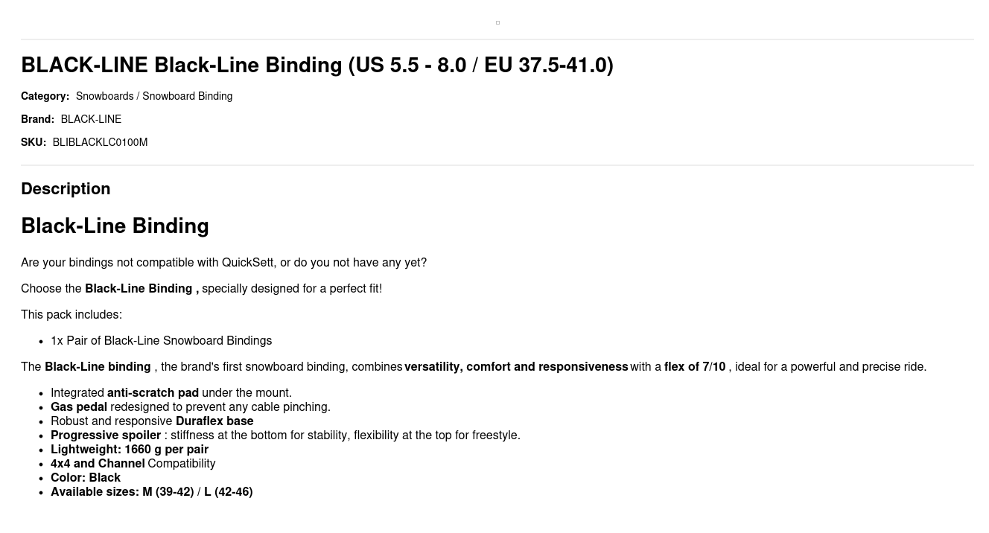Click the Category label
This screenshot has height=533, width=989.
coord(45,97)
